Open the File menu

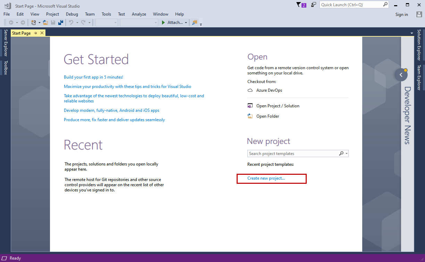[x=7, y=14]
